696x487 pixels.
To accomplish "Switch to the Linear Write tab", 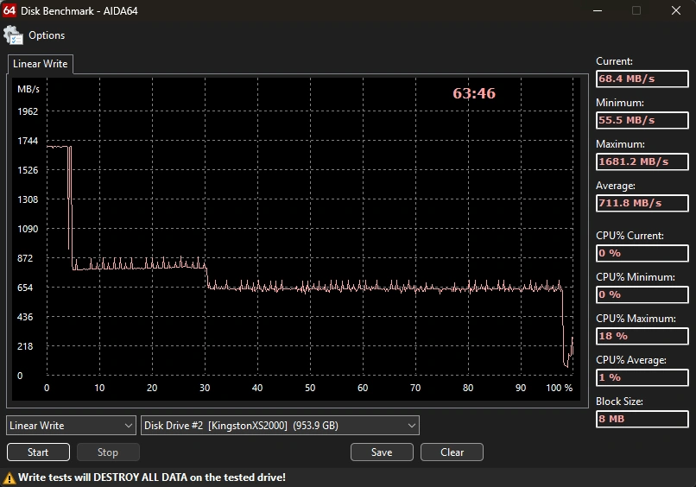I will tap(41, 64).
